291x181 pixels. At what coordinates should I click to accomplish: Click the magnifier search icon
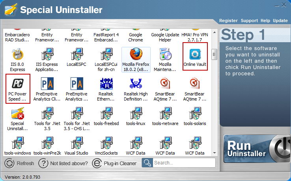pos(147,163)
